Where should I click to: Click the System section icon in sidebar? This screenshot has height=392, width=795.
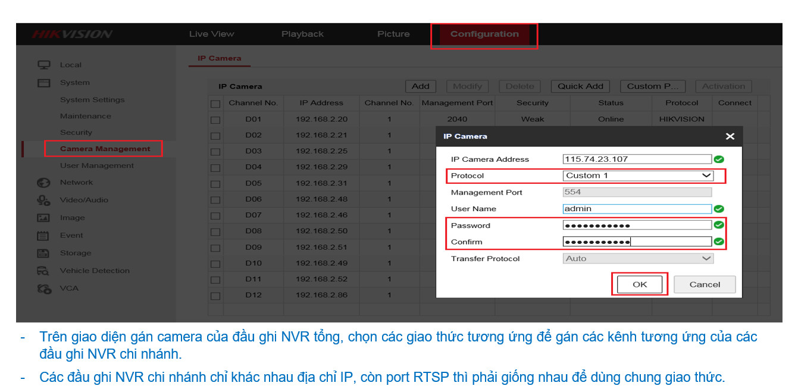[x=44, y=83]
